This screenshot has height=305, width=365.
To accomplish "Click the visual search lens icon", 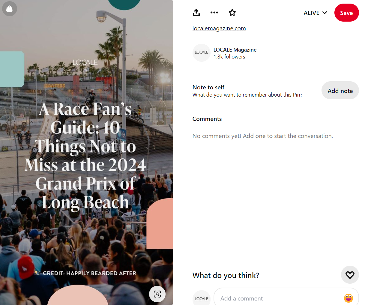I will [157, 294].
